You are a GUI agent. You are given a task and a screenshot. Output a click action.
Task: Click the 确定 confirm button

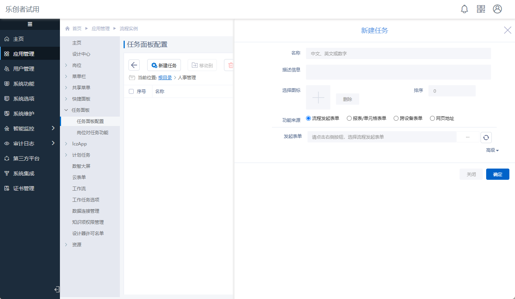[497, 175]
